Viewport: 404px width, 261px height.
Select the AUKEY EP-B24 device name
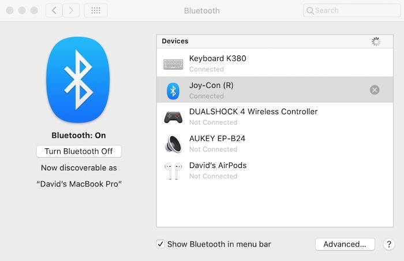click(217, 139)
